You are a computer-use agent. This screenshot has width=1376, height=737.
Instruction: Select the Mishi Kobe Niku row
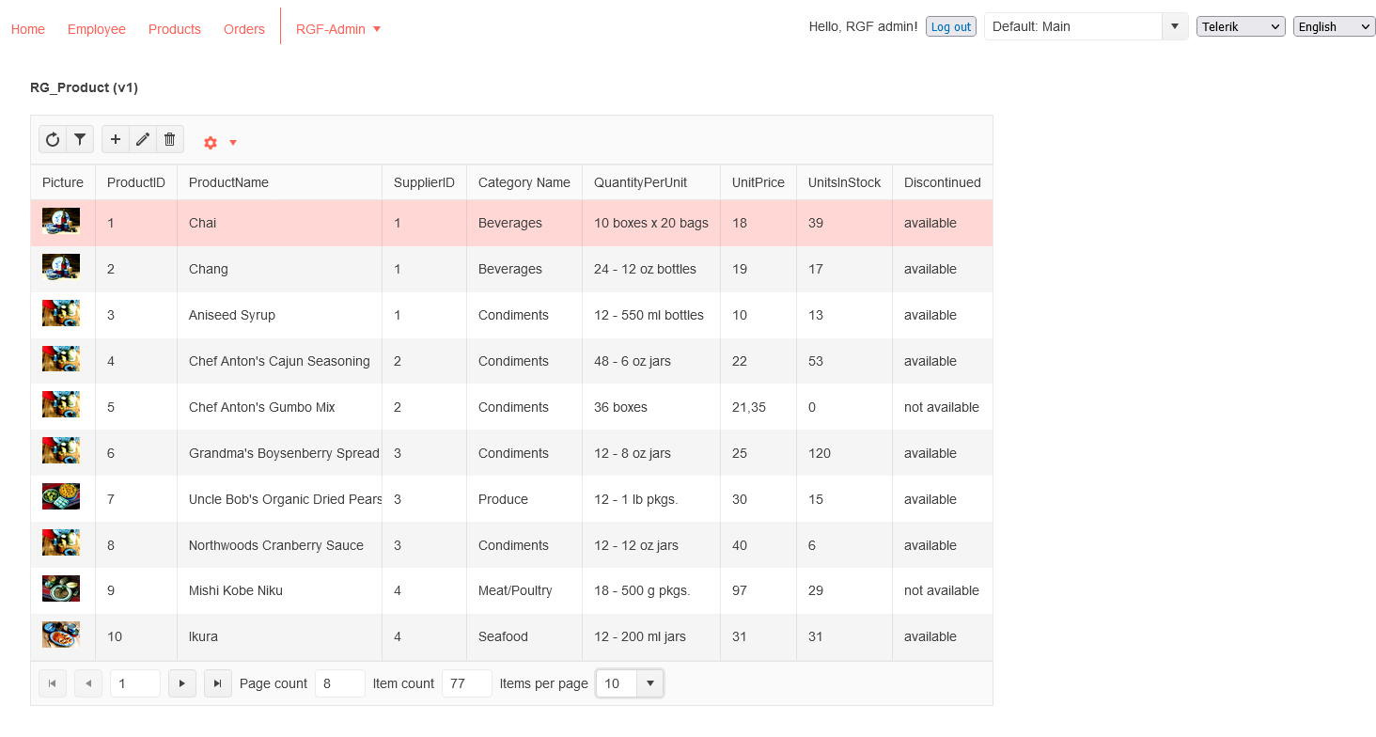(235, 590)
